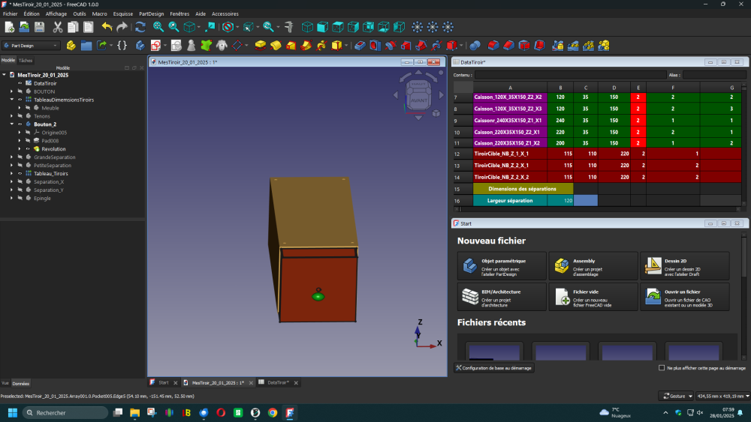Open the PartDesign menu
The width and height of the screenshot is (751, 422).
click(x=151, y=13)
